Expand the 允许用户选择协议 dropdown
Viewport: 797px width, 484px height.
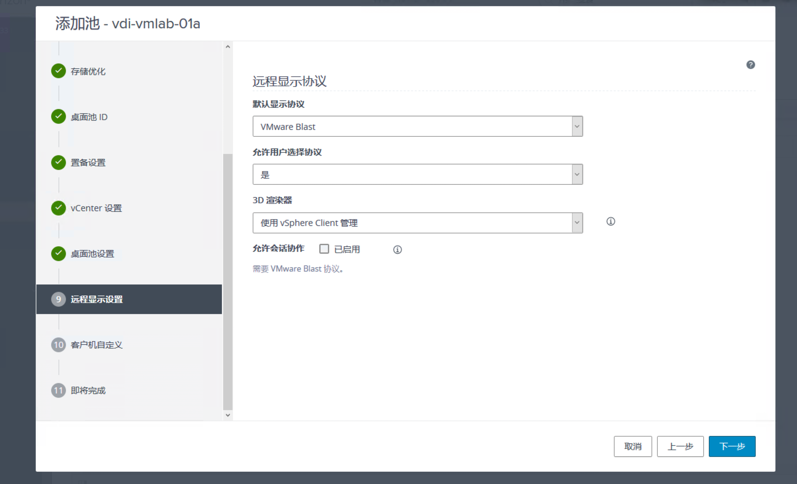point(417,175)
